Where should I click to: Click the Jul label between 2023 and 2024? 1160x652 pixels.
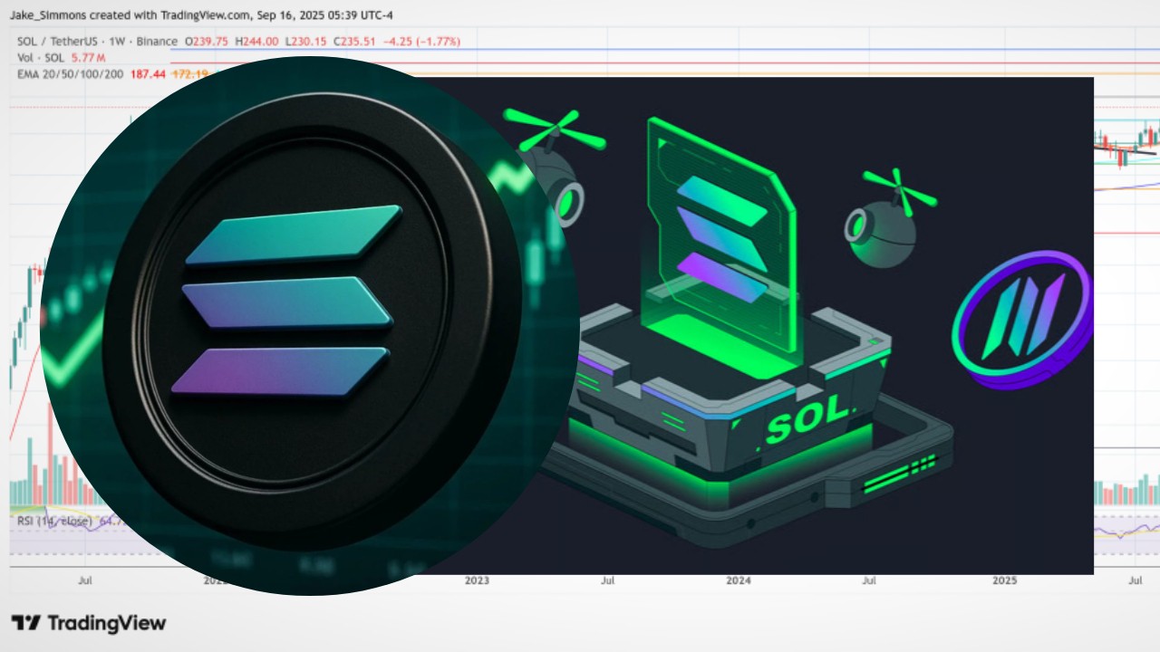pyautogui.click(x=608, y=580)
